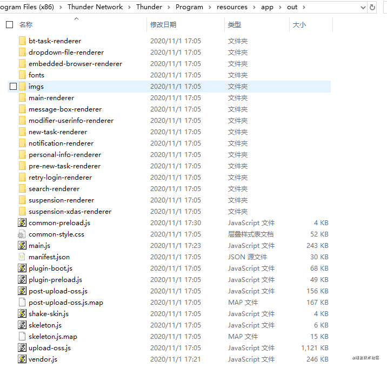Image resolution: width=387 pixels, height=367 pixels.
Task: Click the notification-renderer folder icon
Action: click(22, 143)
